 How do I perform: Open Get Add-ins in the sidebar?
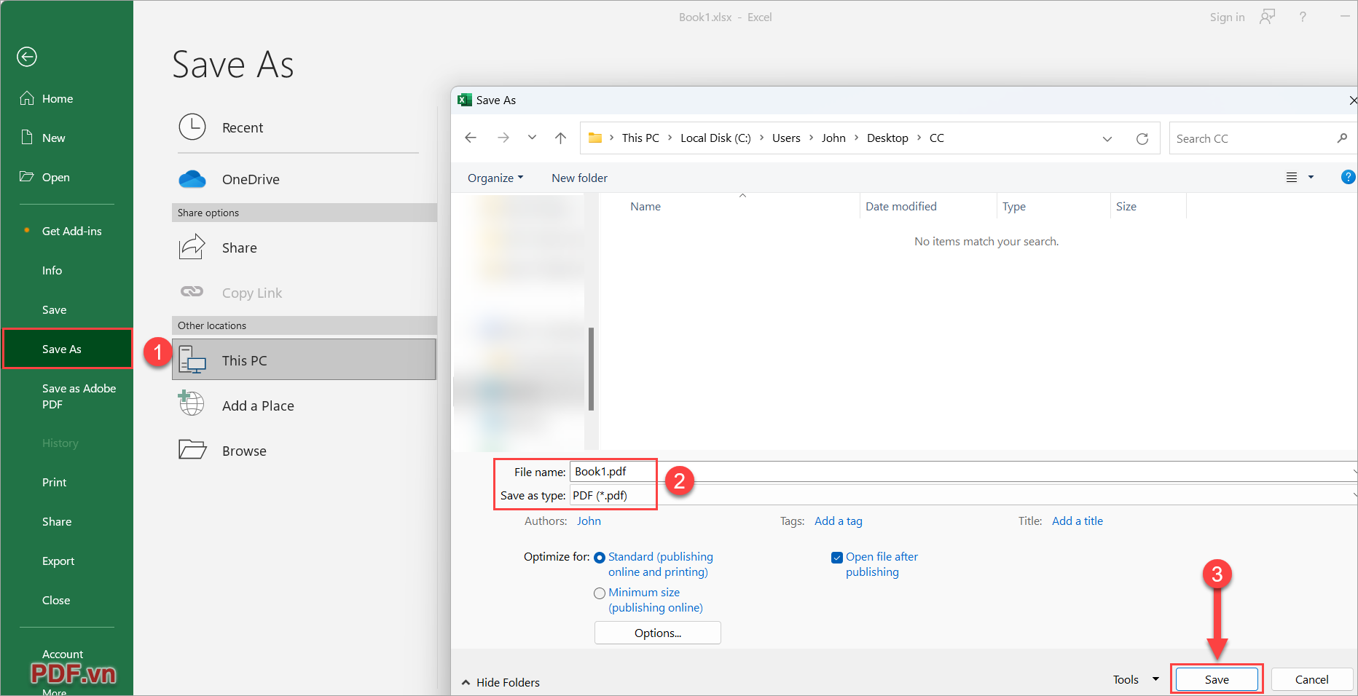72,231
